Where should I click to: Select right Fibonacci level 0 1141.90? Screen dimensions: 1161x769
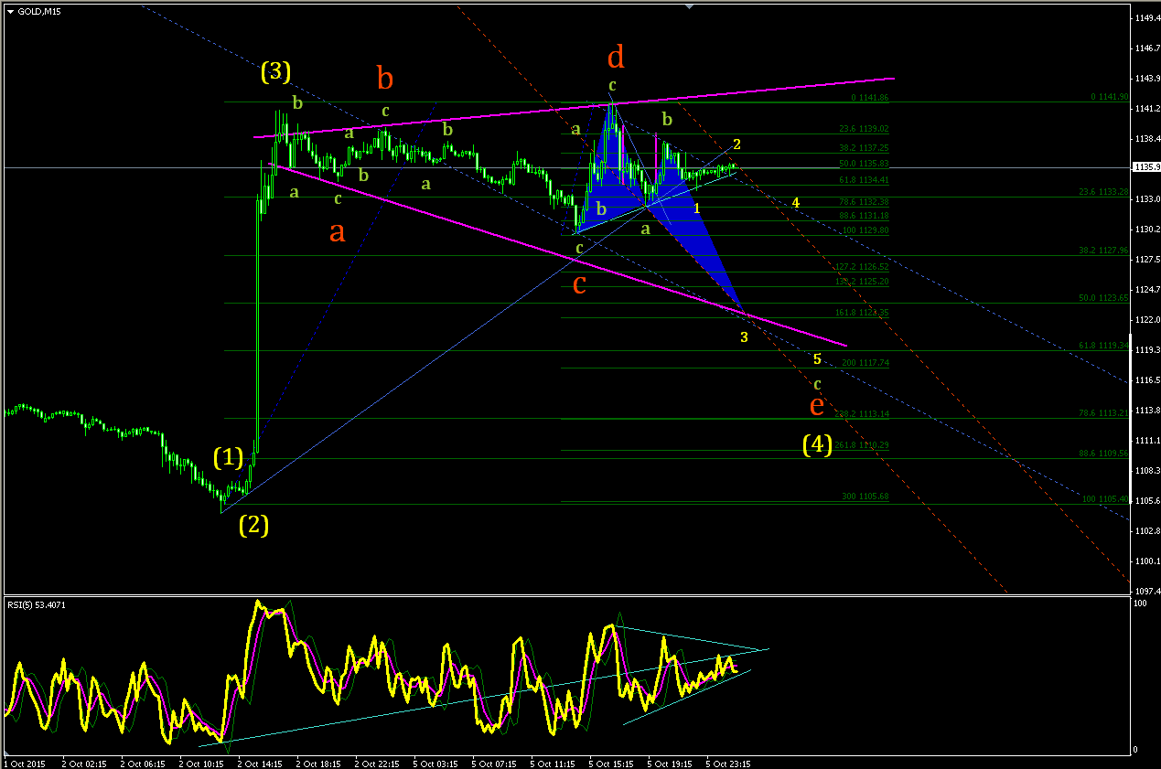point(1109,97)
